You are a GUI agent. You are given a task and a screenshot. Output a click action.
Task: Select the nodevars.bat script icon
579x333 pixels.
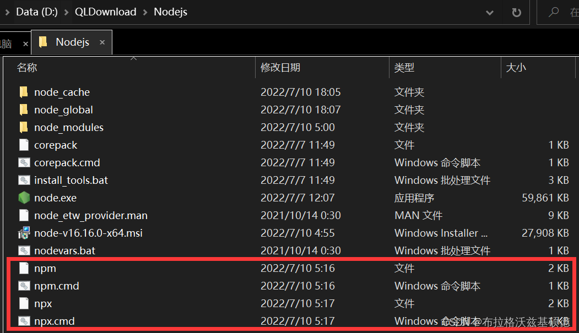pos(23,250)
